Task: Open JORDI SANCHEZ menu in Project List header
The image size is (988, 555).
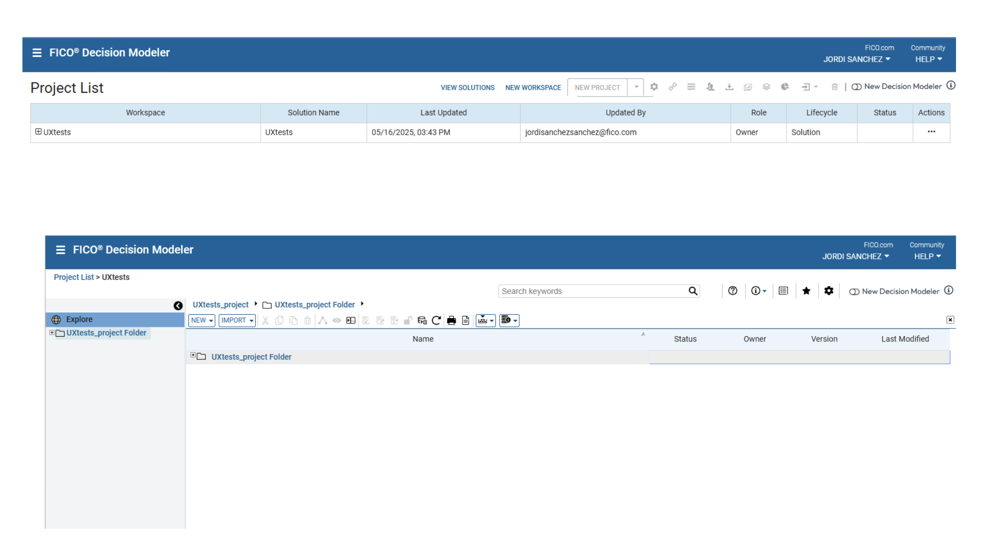Action: pyautogui.click(x=857, y=59)
